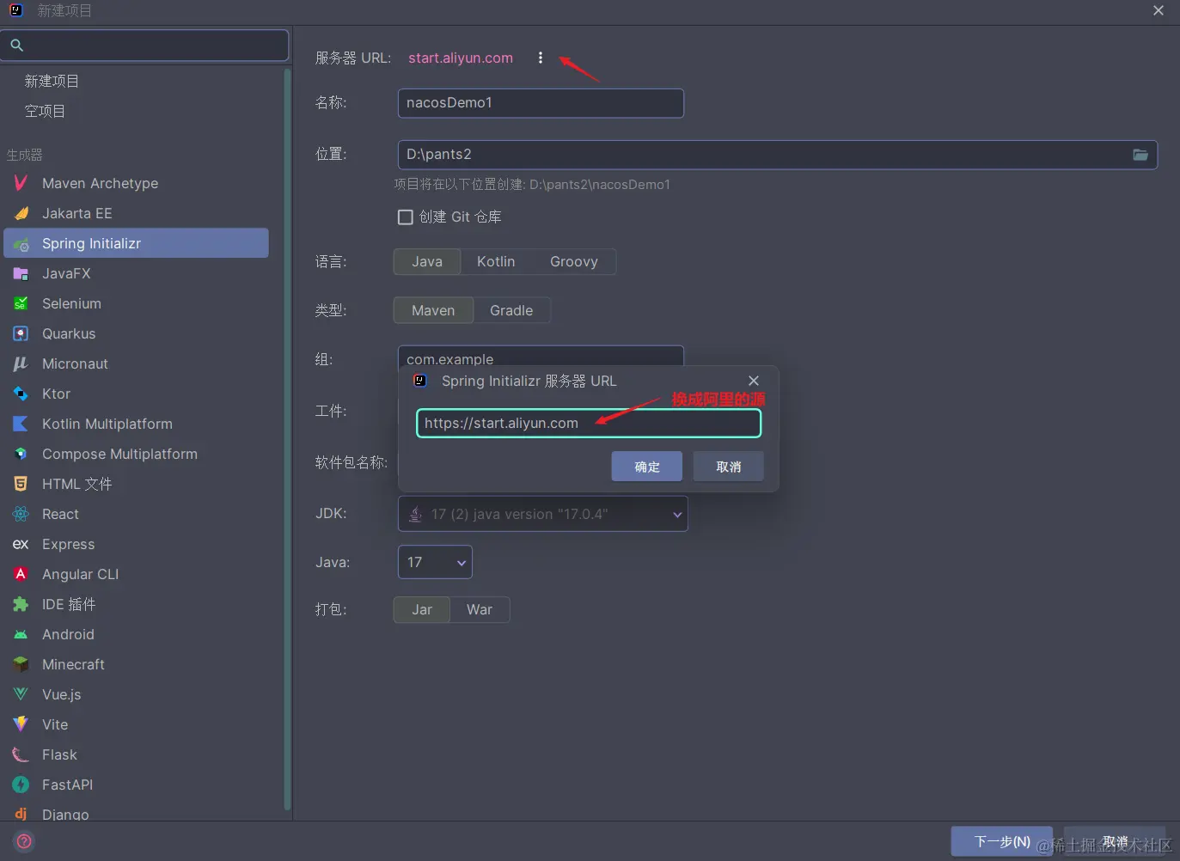Select Angular CLI generator label

coord(80,574)
